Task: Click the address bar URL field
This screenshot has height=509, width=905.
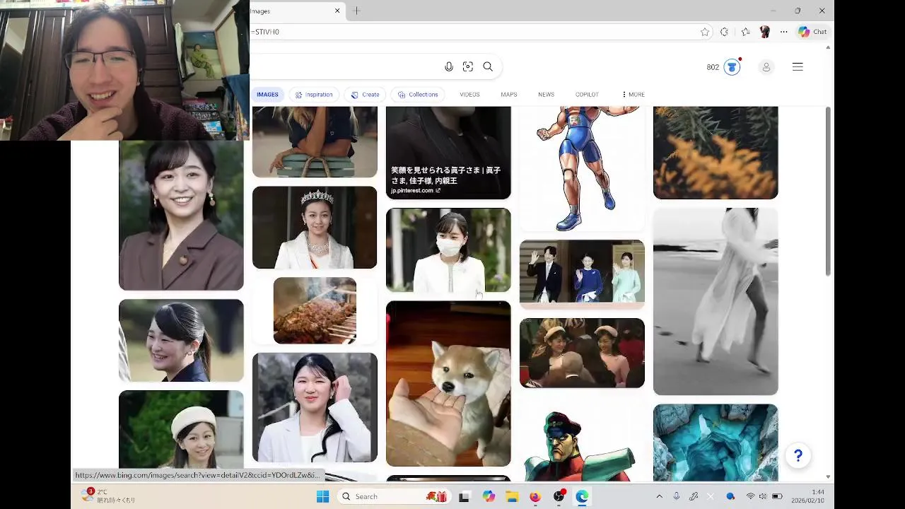Action: (474, 32)
